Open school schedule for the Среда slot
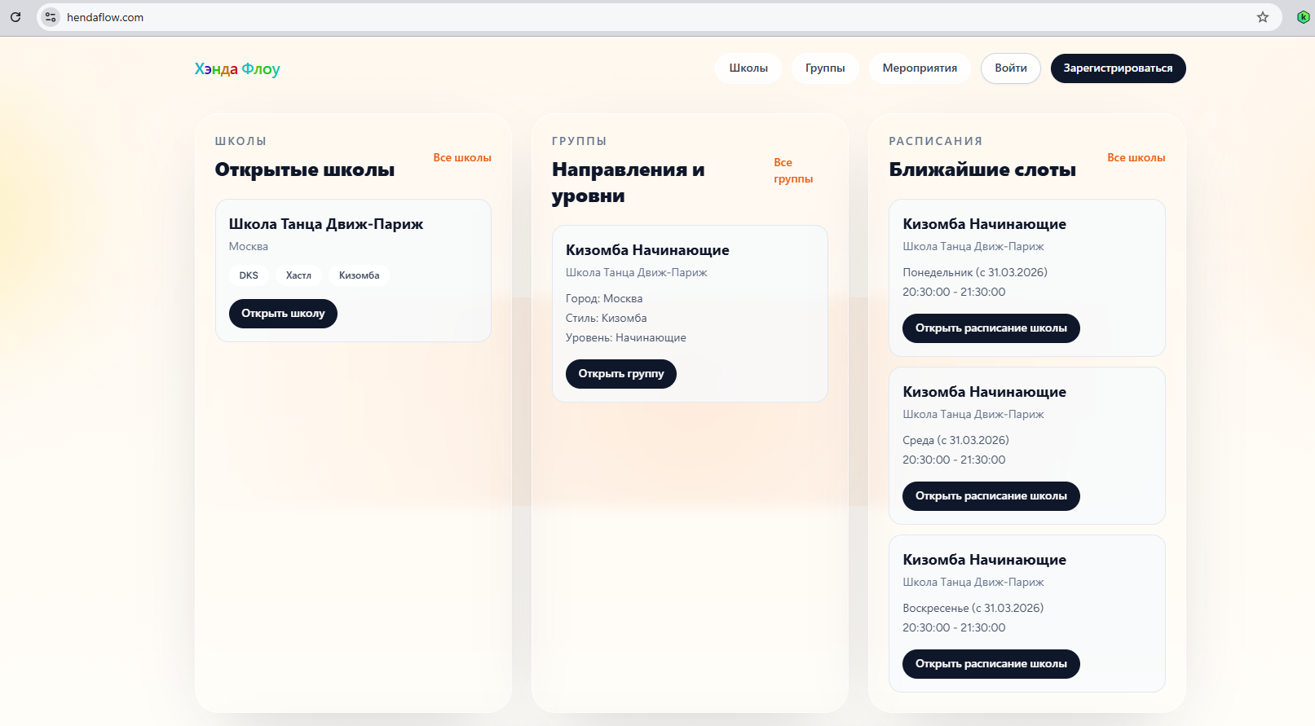 (991, 496)
